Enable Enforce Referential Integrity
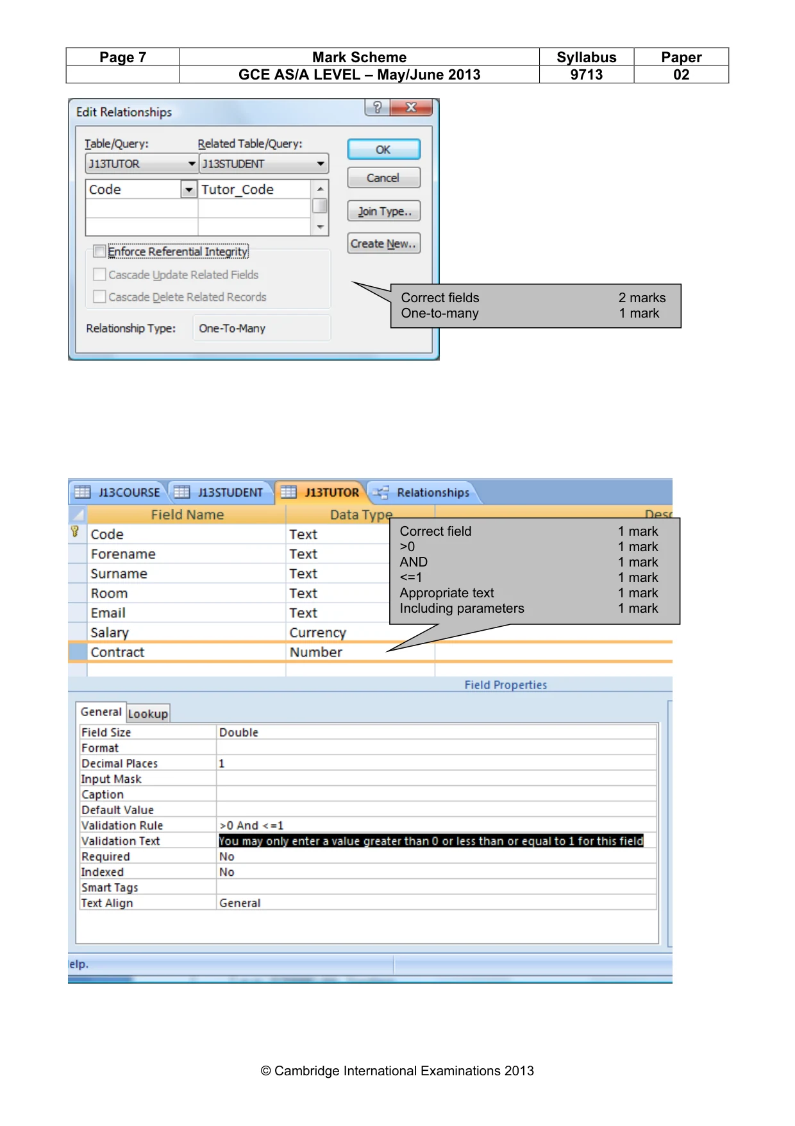795x1126 pixels. point(99,251)
